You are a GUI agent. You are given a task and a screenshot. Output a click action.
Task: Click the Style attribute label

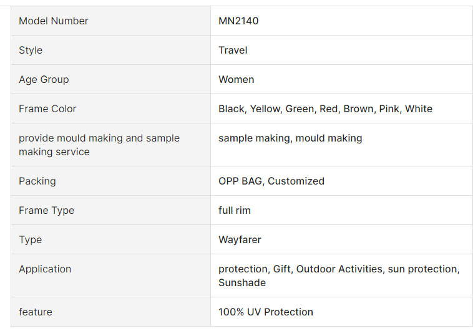(x=31, y=50)
